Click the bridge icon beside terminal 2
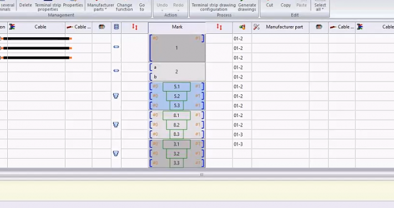Image resolution: width=394 pixels, height=208 pixels. [x=116, y=70]
